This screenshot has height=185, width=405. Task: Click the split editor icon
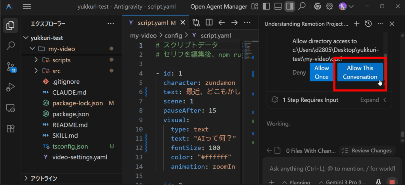(209, 22)
